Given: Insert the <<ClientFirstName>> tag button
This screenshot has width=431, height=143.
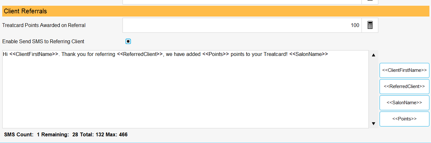Looking at the screenshot, I should point(404,70).
